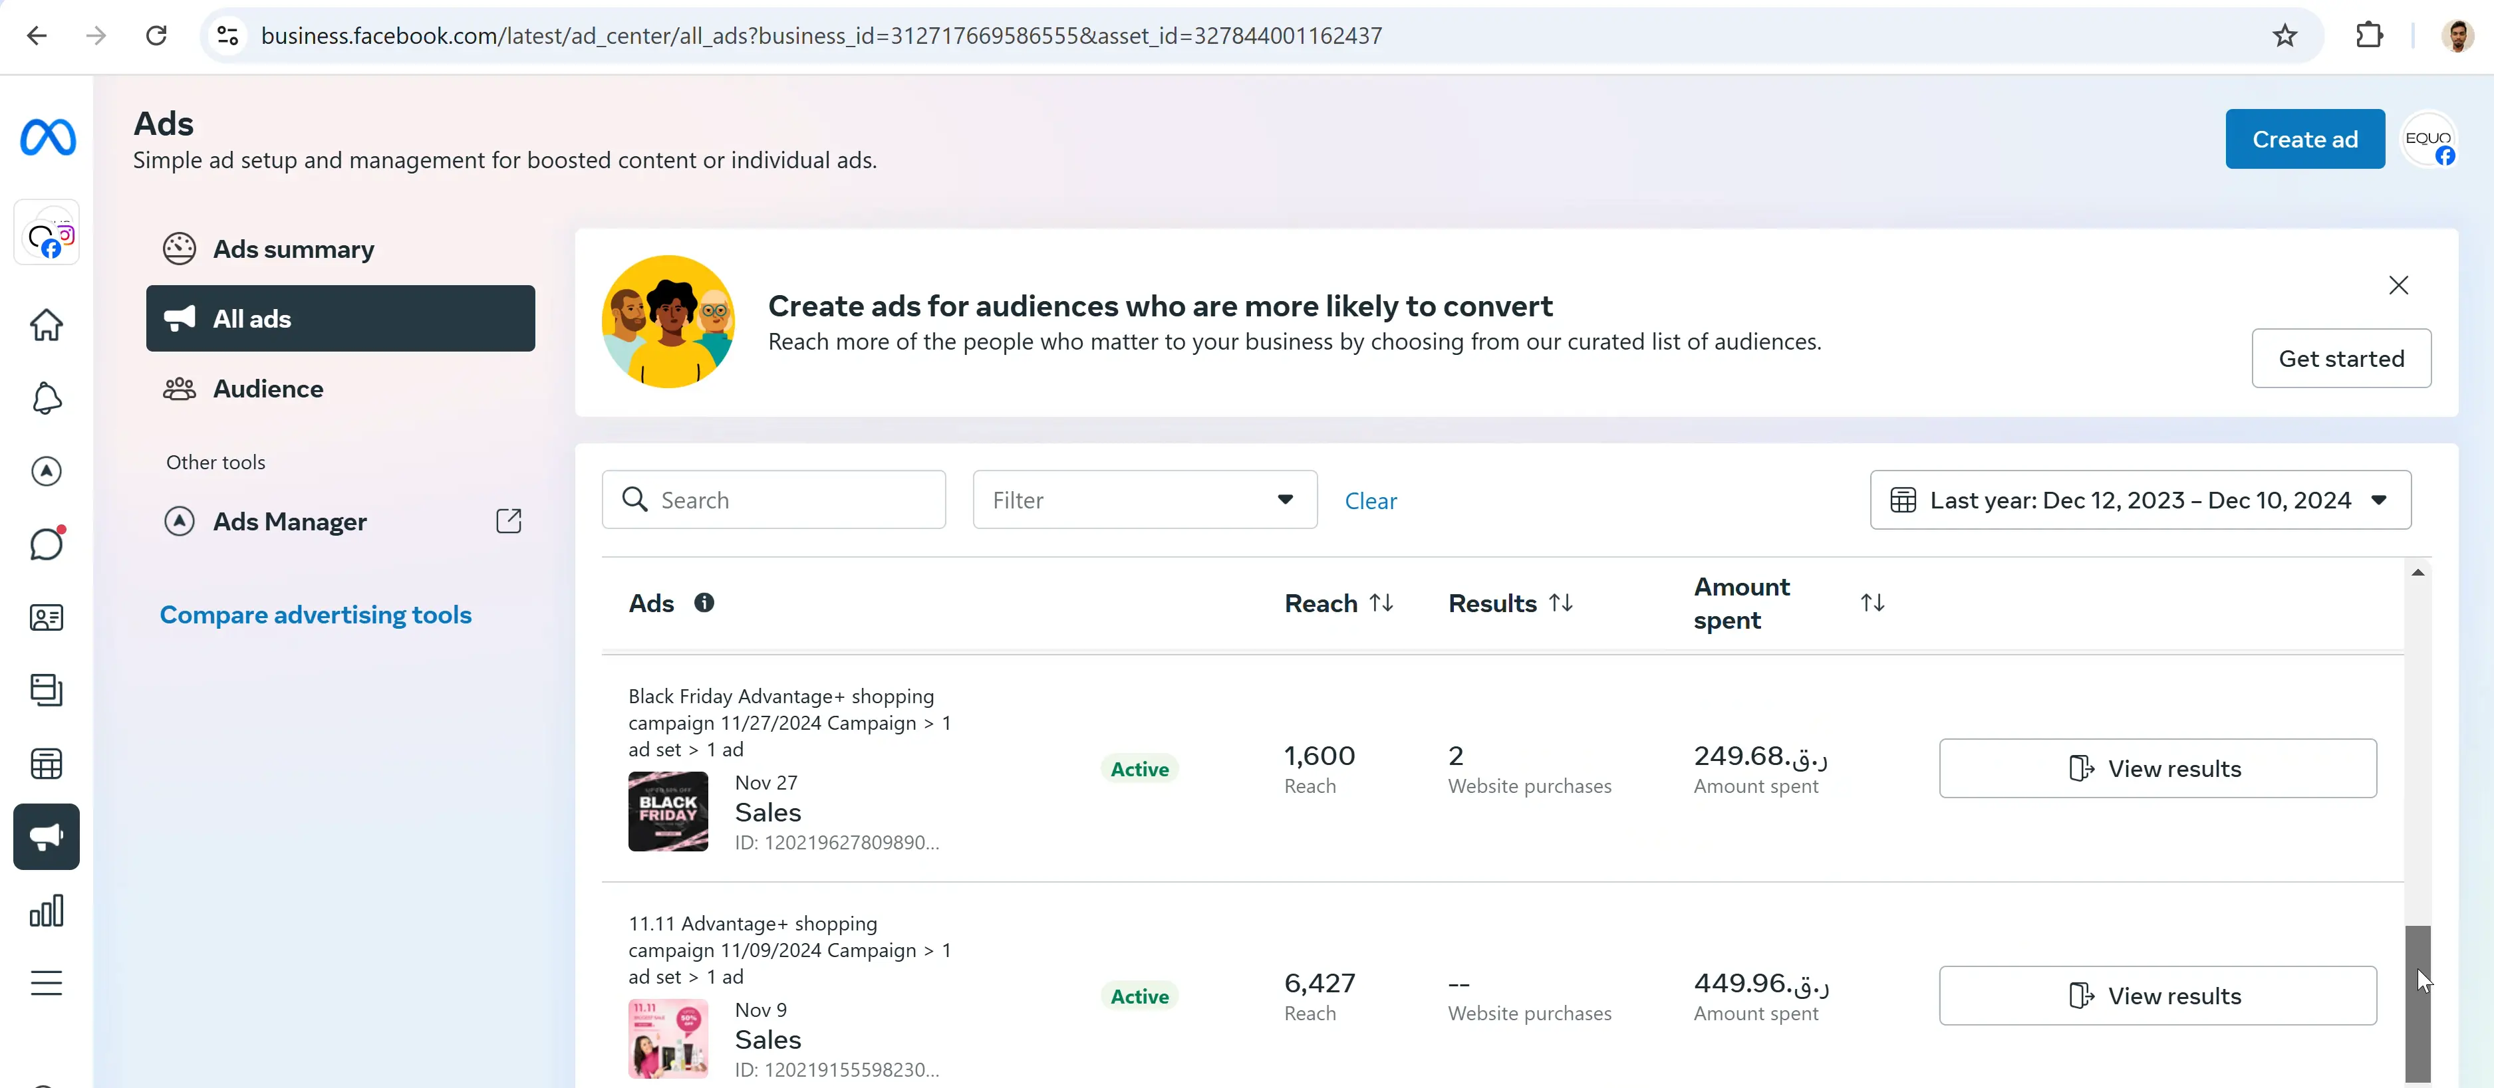Viewport: 2494px width, 1088px height.
Task: Open Insights bar chart icon
Action: pyautogui.click(x=47, y=910)
